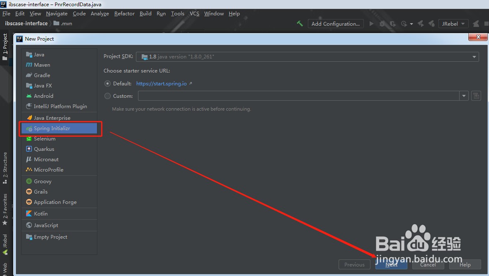The width and height of the screenshot is (489, 276).
Task: Open the JRebel run configuration dropdown
Action: point(453,24)
